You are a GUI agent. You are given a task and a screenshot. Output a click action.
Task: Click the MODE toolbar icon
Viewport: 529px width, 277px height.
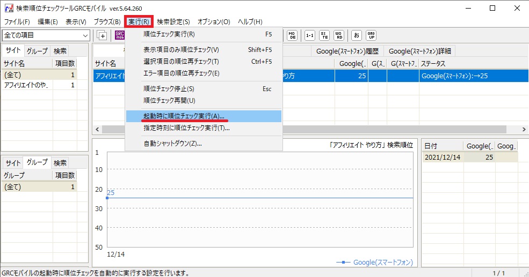click(x=292, y=35)
